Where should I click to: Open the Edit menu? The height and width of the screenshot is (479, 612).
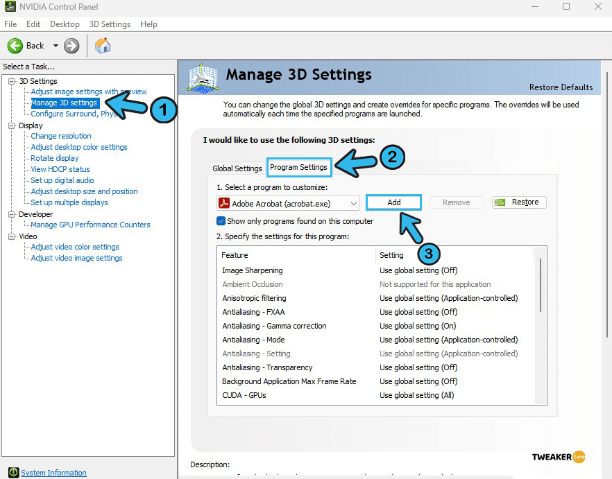pyautogui.click(x=33, y=24)
